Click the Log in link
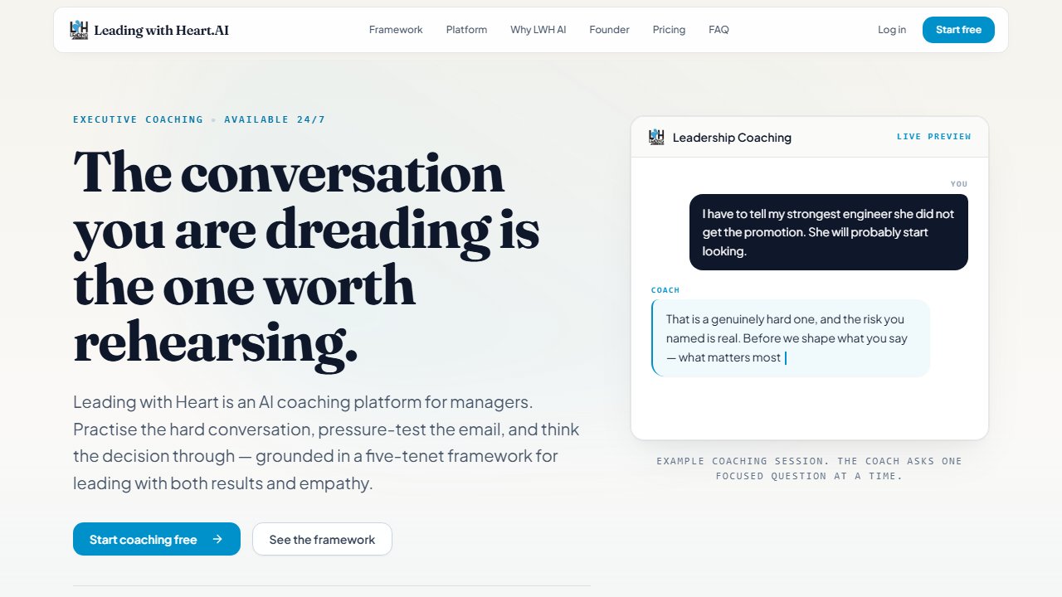This screenshot has height=597, width=1062. point(892,30)
